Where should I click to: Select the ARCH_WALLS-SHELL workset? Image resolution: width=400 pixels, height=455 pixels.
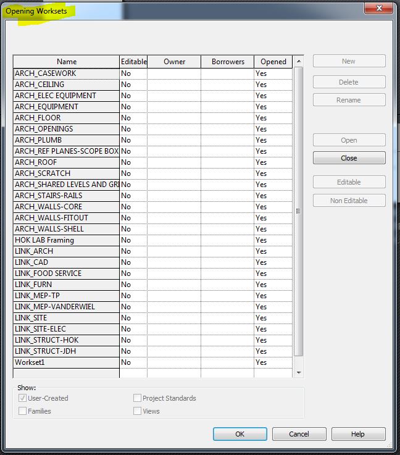point(67,229)
